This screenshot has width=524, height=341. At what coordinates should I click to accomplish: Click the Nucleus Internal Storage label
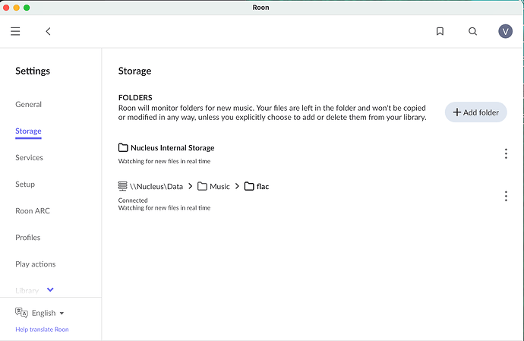172,148
